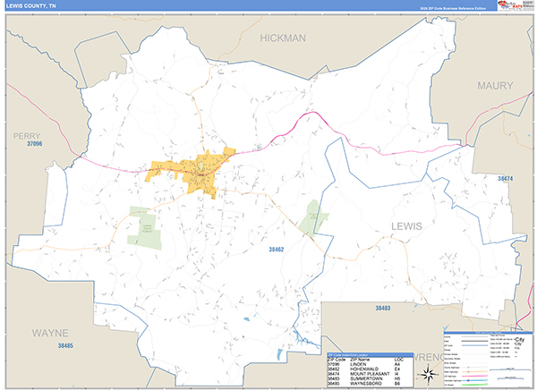Select MOUNT PLEASANT in the ZIP index table
This screenshot has height=390, width=537.
click(370, 374)
